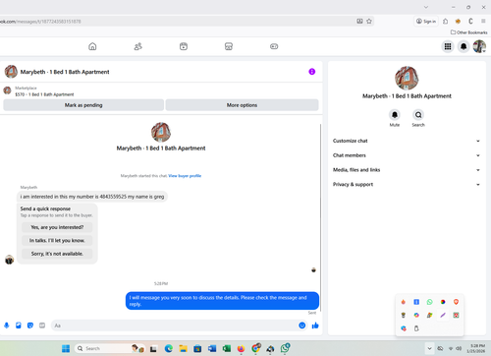Viewport: 491px width, 356px height.
Task: Click sent message 'I will message you very soon'
Action: coord(222,301)
